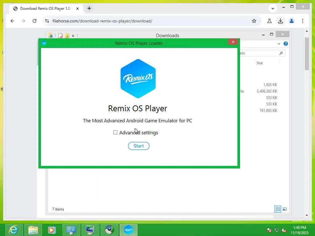Reload the filehorse page
Image resolution: width=315 pixels, height=236 pixels.
point(34,21)
